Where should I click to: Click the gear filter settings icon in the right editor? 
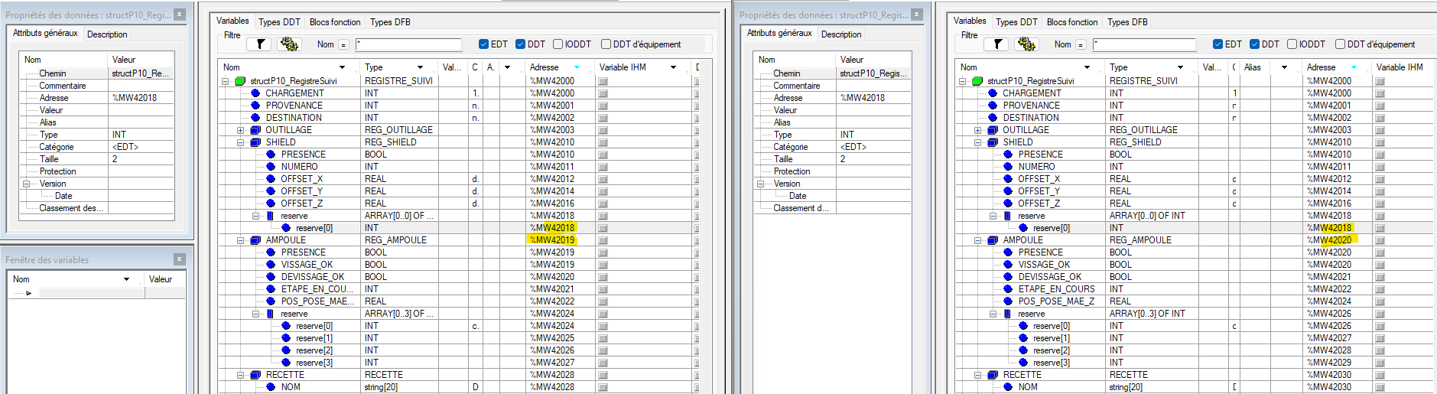[1026, 44]
